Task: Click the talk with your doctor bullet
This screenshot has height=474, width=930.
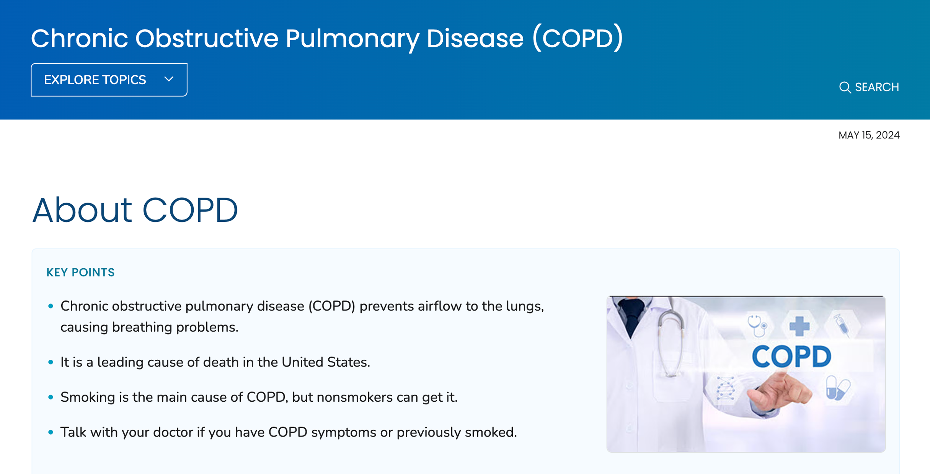Action: [x=289, y=432]
